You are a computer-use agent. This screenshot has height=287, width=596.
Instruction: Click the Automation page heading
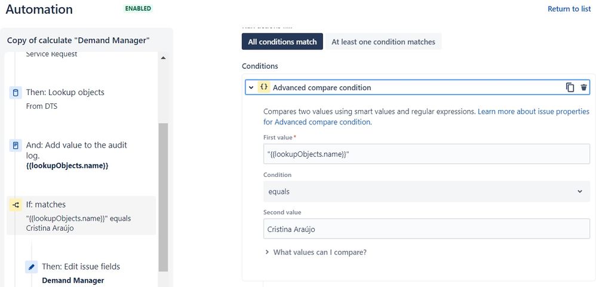pos(39,9)
